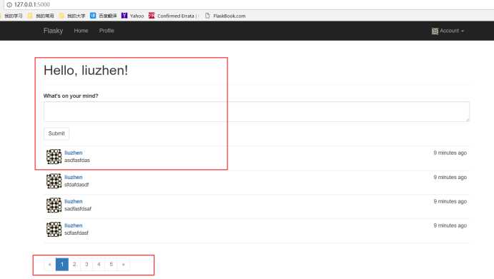Click post text "sadfasfdsaf"
Viewport: 494px width, 279px height.
click(x=78, y=209)
